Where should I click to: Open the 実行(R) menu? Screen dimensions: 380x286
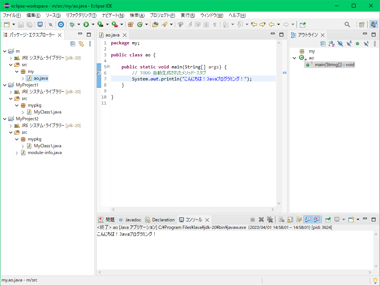(188, 15)
